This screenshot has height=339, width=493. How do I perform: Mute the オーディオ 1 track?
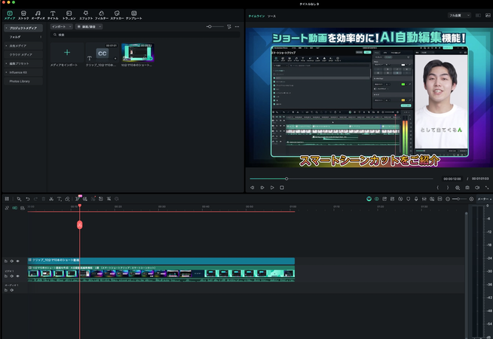(x=11, y=290)
